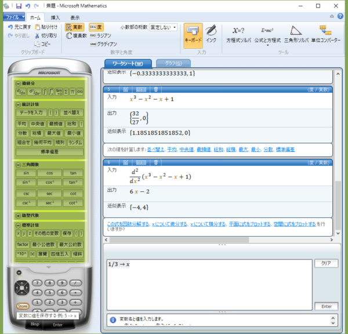Image resolution: width=348 pixels, height=334 pixels.
Task: Click the Paste (貼り付け) clipboard icon
Action: 38,27
